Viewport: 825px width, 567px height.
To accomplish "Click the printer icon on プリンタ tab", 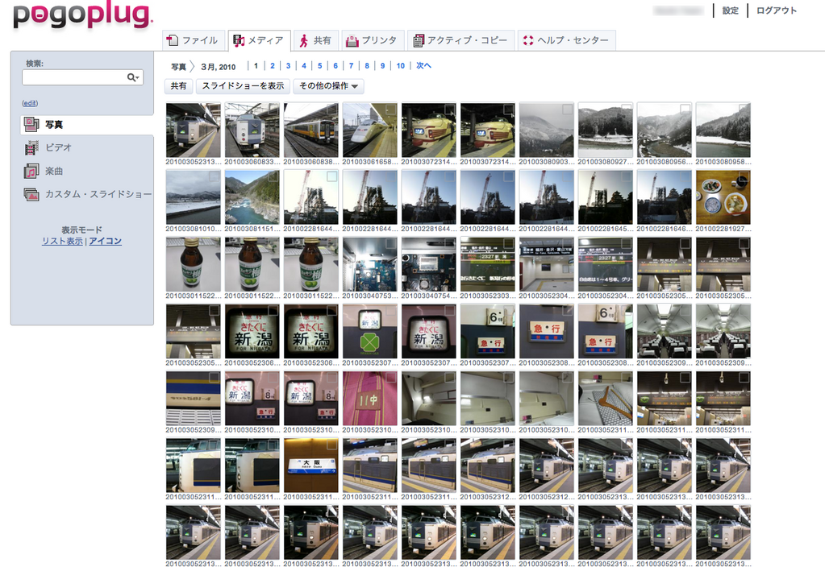I will 351,40.
